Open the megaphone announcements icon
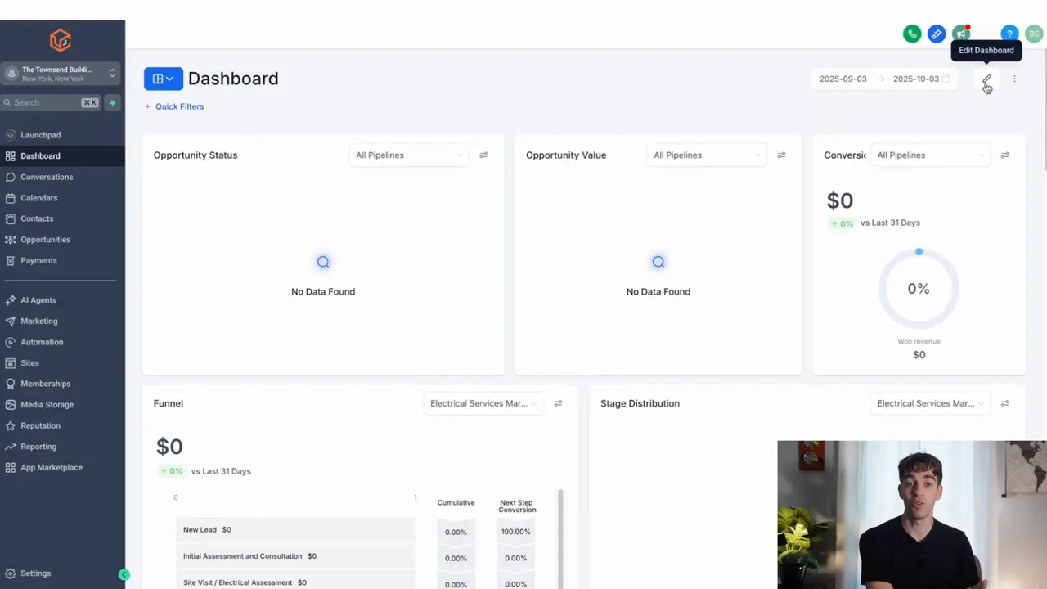The image size is (1047, 589). pyautogui.click(x=961, y=34)
